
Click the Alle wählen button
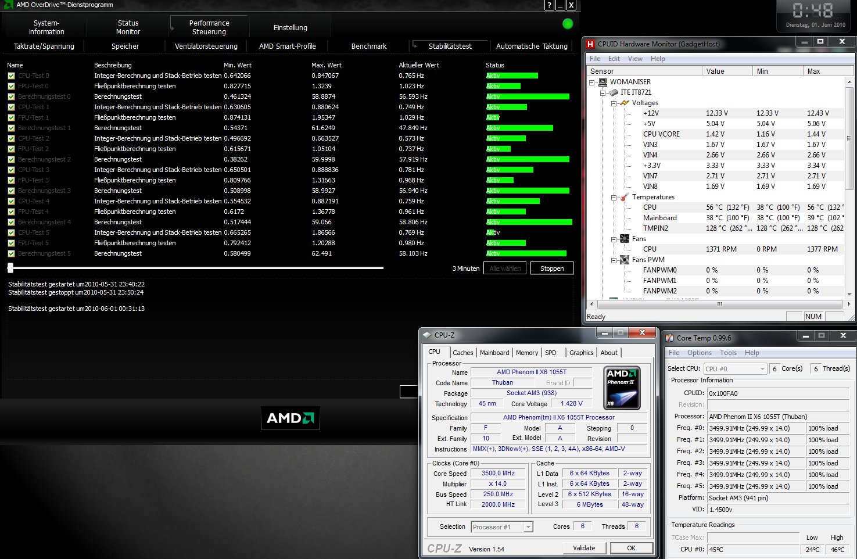(x=505, y=268)
